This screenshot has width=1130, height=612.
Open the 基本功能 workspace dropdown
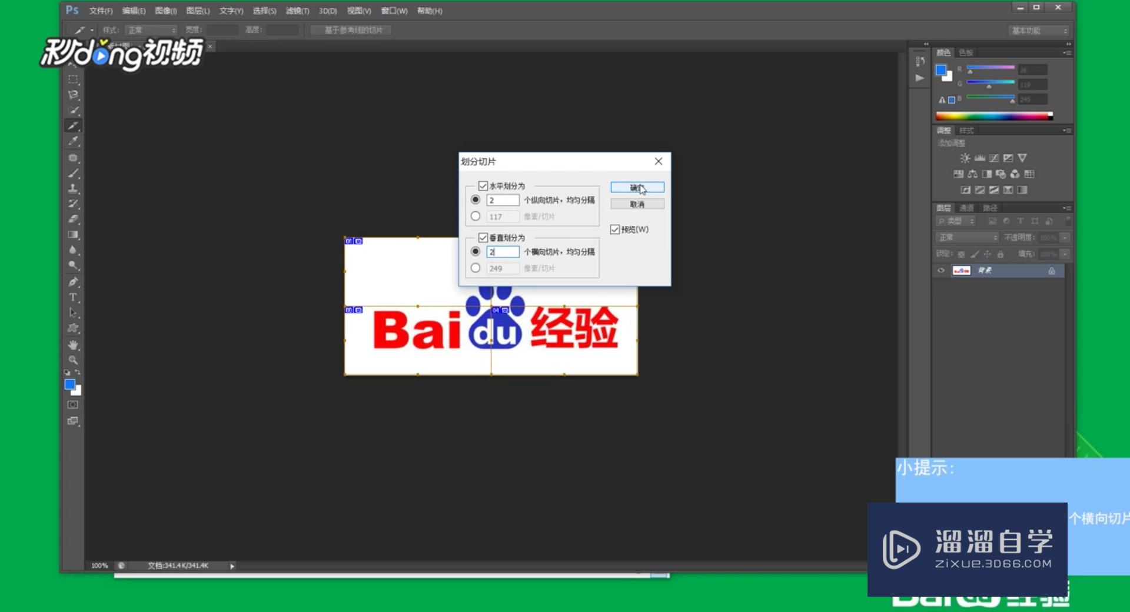pyautogui.click(x=1038, y=31)
